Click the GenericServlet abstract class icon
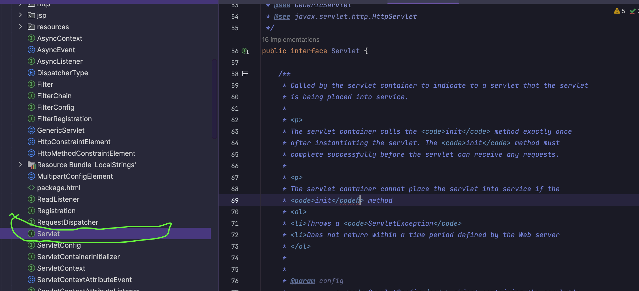 31,130
